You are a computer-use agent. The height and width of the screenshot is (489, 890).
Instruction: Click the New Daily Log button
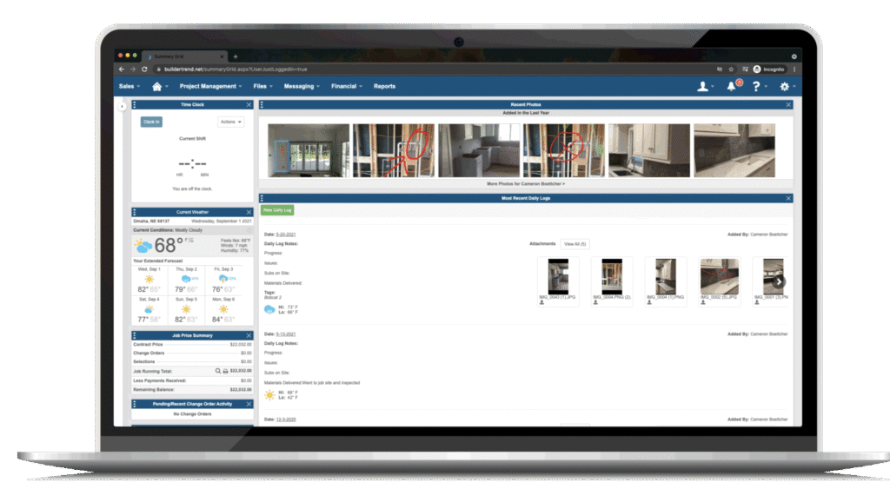coord(277,210)
